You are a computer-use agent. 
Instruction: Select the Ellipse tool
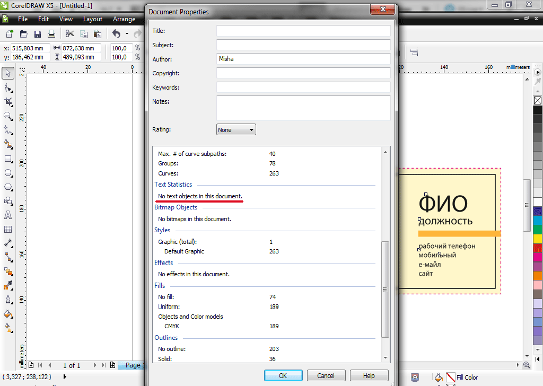pyautogui.click(x=8, y=173)
